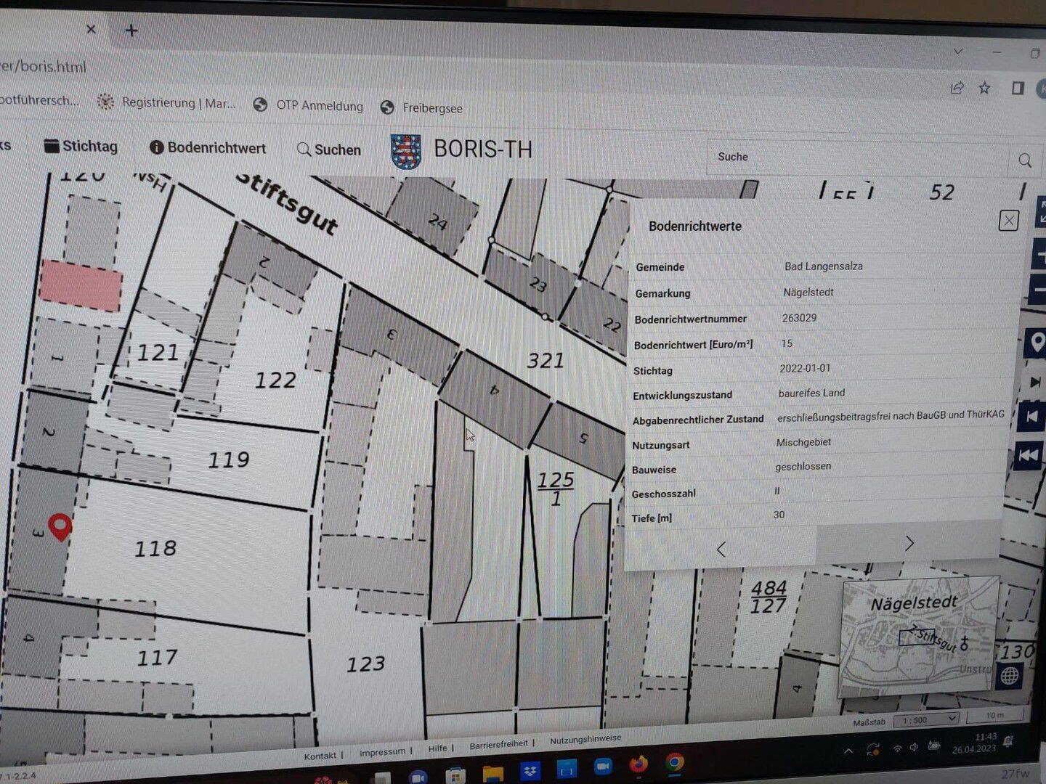The width and height of the screenshot is (1046, 784).
Task: Open the Impressum footer link
Action: (382, 752)
